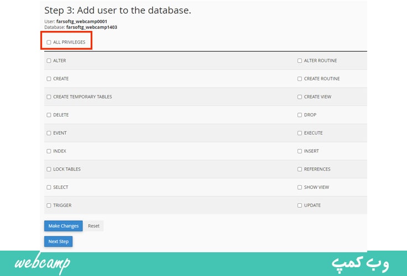Check the ALL PRIVILEGES checkbox
Viewport: 407px width, 276px height.
pyautogui.click(x=49, y=43)
